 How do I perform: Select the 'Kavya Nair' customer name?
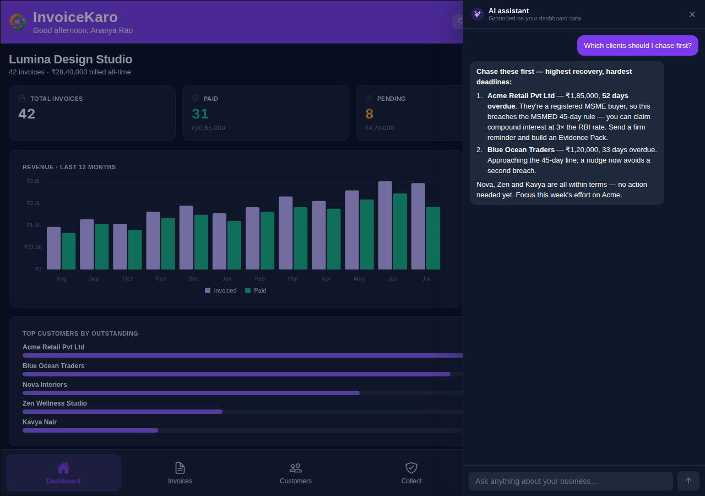[x=40, y=422]
